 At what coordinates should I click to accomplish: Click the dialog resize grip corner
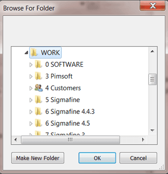[x=162, y=167]
